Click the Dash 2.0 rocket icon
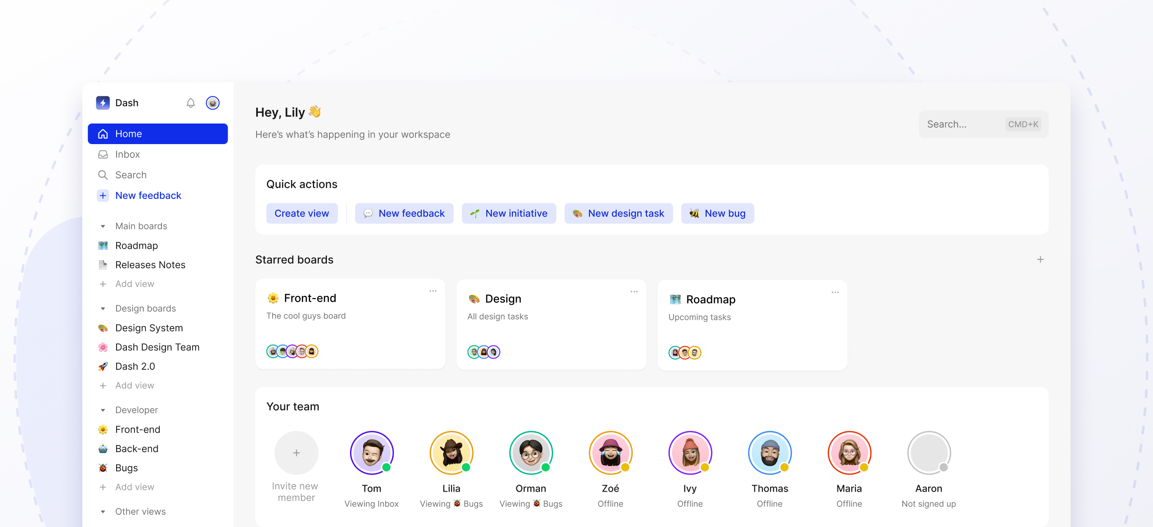 click(103, 366)
